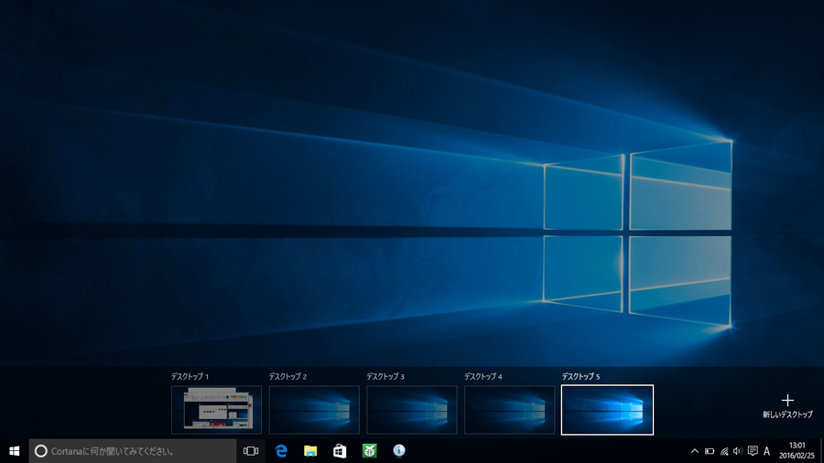Open the Windows Start menu
Viewport: 824px width, 463px height.
[x=15, y=451]
